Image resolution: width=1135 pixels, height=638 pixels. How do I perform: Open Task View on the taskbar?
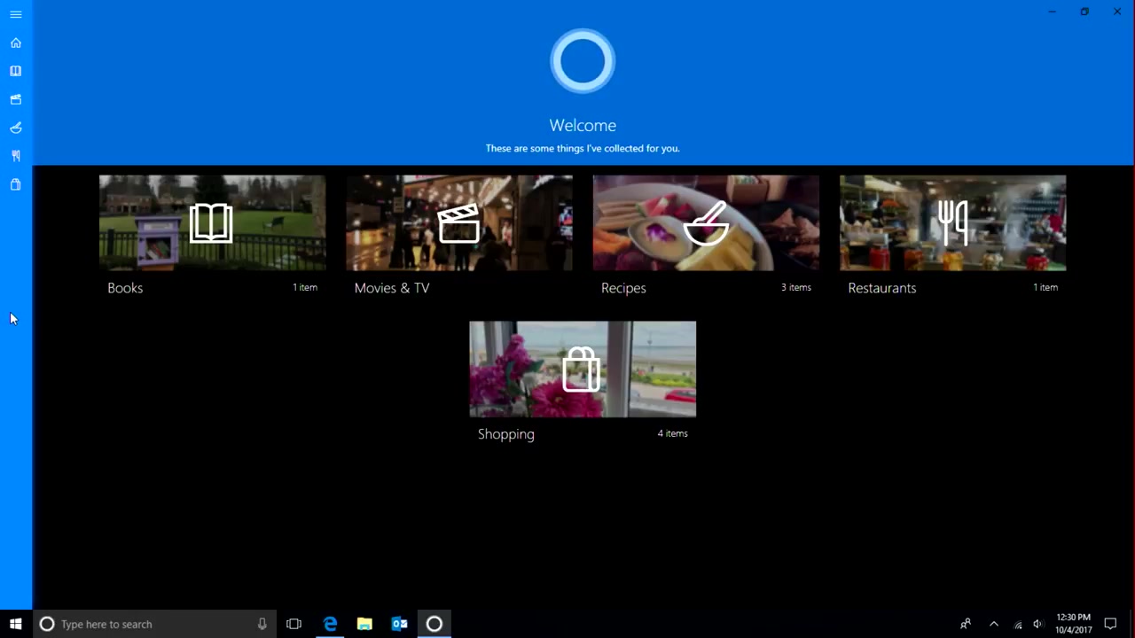click(x=294, y=624)
